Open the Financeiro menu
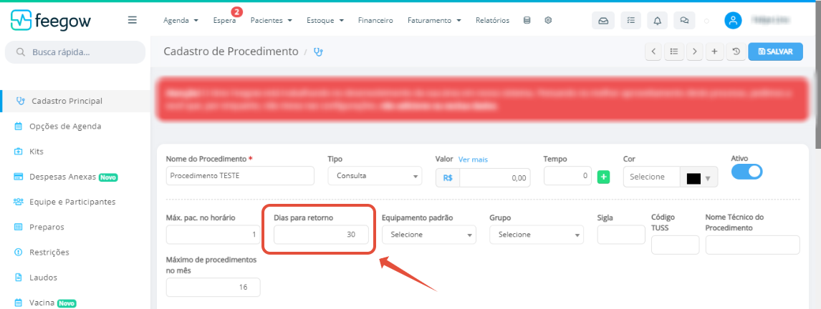Screen dimensions: 821x309 click(375, 21)
